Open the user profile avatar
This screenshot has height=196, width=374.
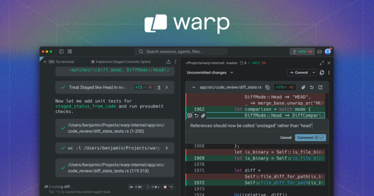328,51
